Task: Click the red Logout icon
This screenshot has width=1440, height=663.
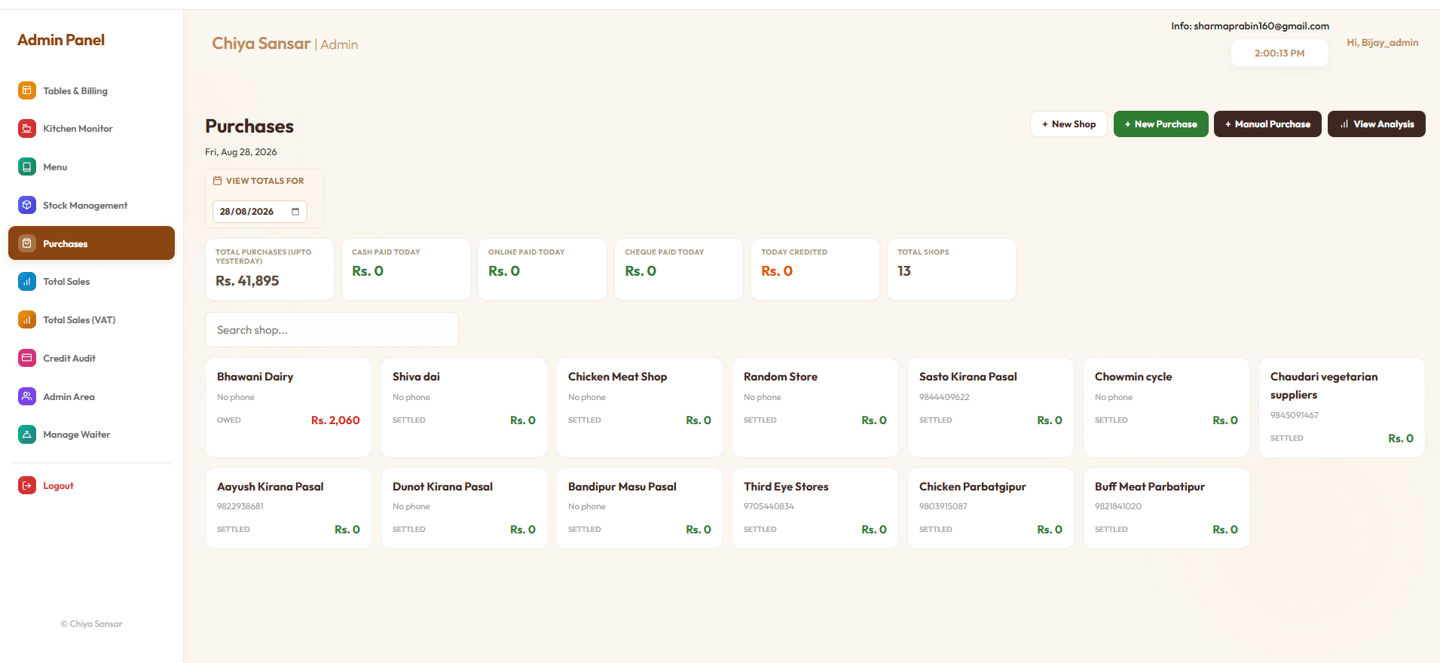Action: pos(27,485)
